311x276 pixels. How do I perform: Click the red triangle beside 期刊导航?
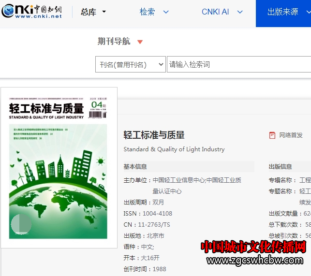click(x=140, y=42)
